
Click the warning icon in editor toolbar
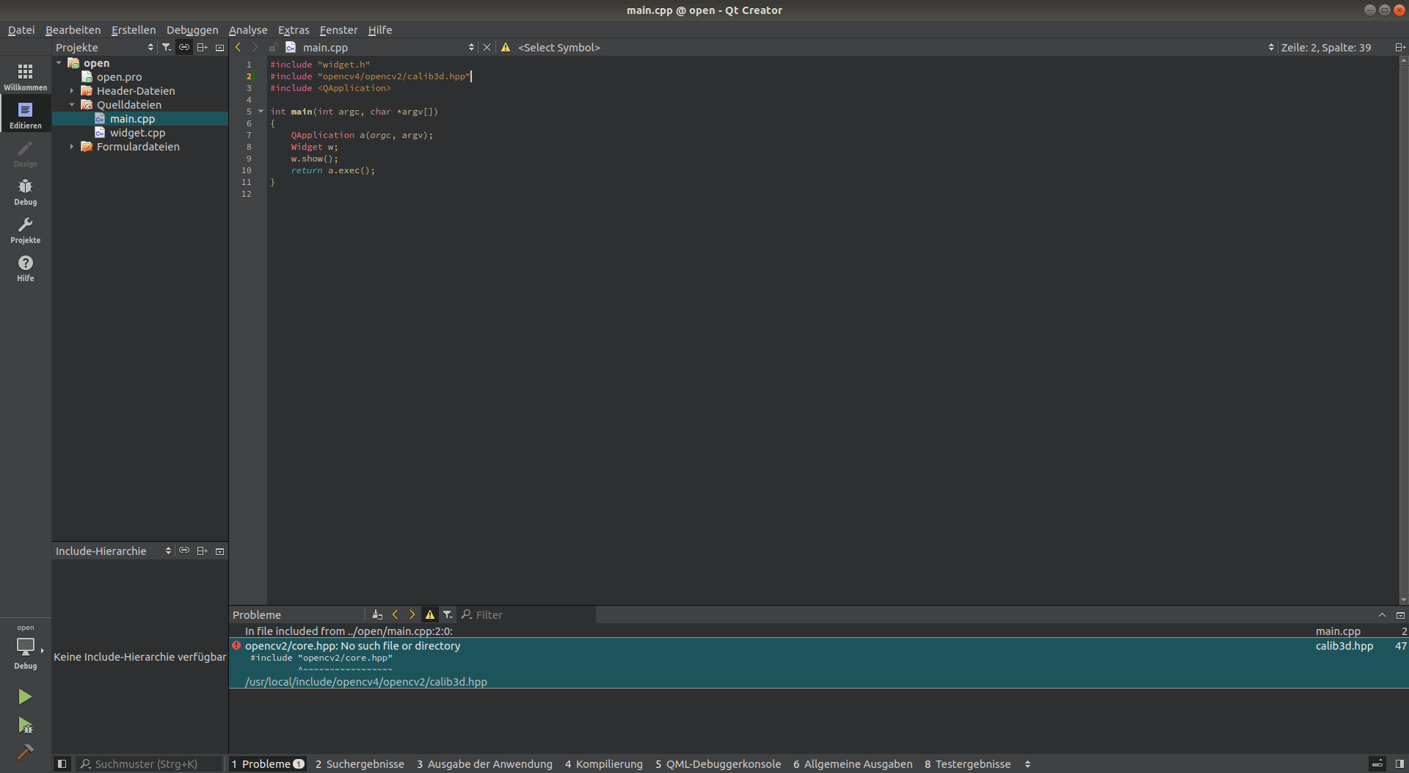(x=506, y=47)
